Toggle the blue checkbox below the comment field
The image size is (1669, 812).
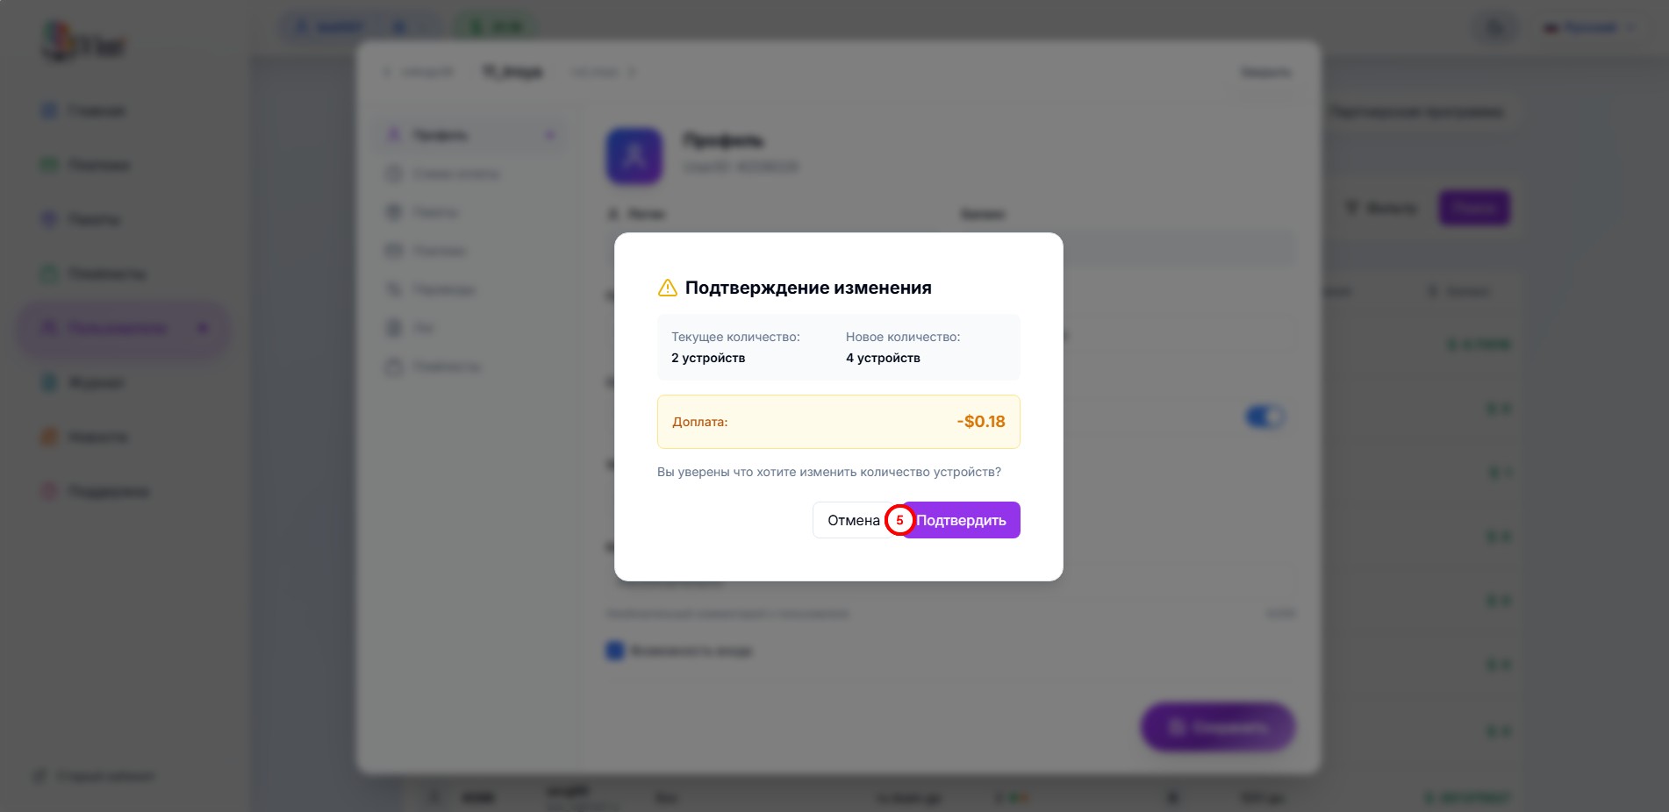[x=615, y=651]
